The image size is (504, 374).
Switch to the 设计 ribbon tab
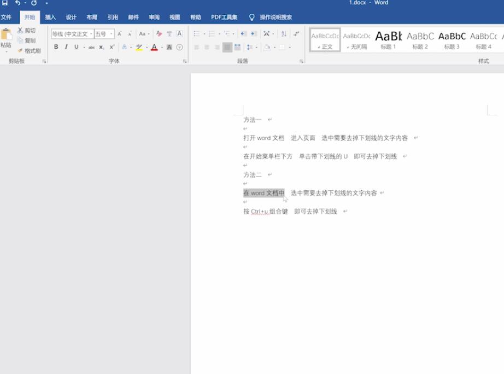coord(71,17)
